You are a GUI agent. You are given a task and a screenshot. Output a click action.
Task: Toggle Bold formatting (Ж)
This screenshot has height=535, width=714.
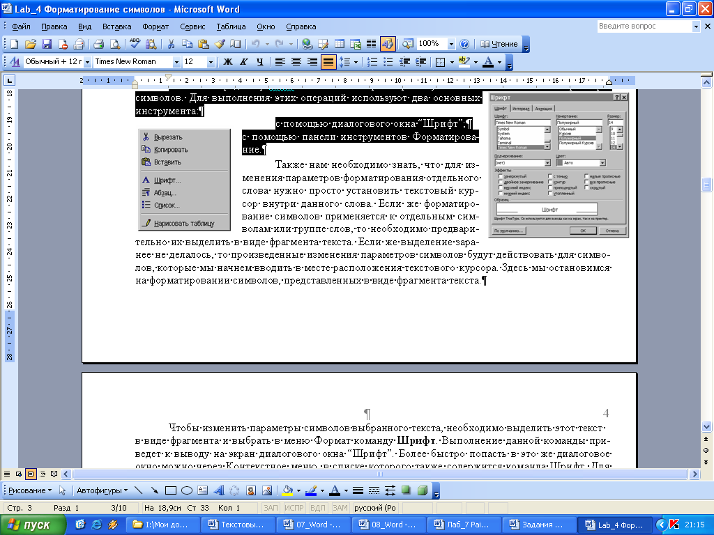click(228, 61)
